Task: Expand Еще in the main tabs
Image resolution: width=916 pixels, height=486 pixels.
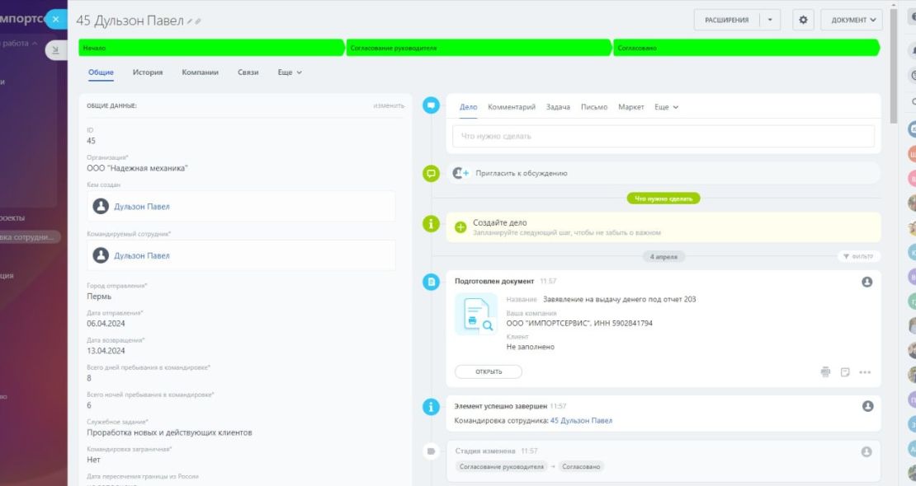Action: (290, 72)
